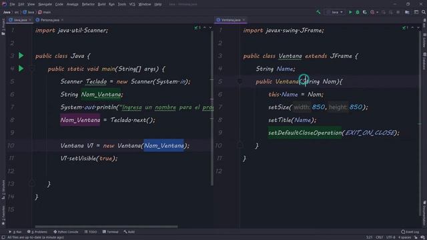Screen dimensions: 427x240
Task: Click the cursor position 5:21 indicator
Action: [x=369, y=237]
